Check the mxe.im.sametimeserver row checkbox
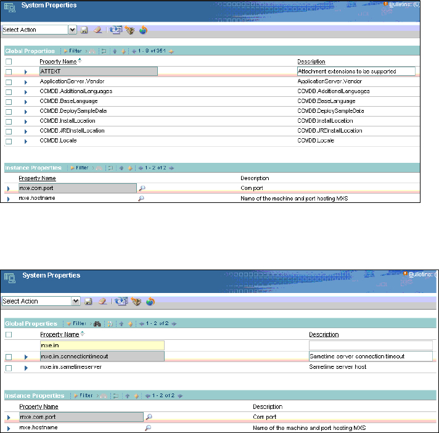 coord(9,368)
